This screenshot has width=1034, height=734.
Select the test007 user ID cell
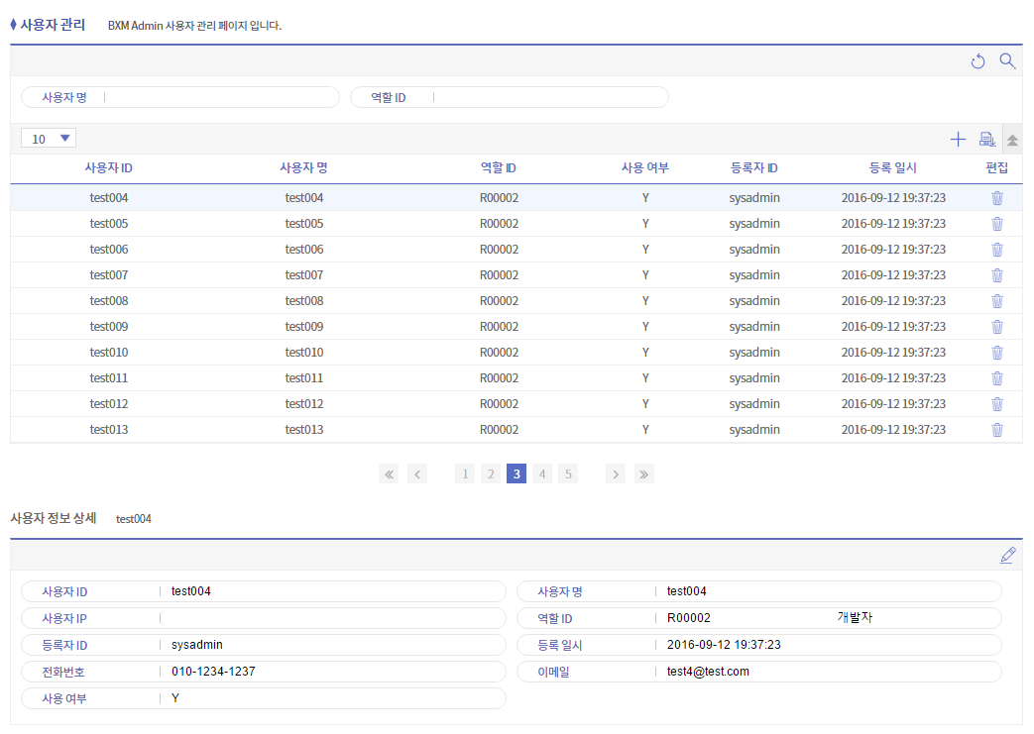pyautogui.click(x=109, y=274)
